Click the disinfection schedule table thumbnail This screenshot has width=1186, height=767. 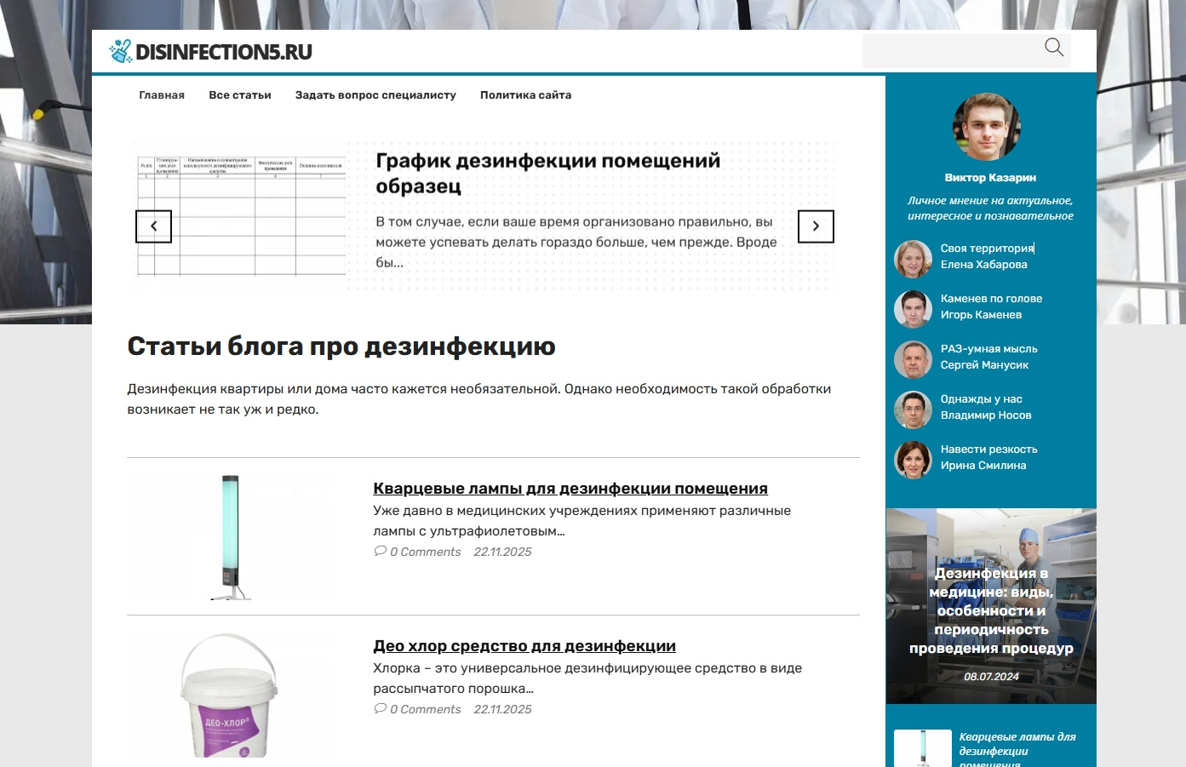point(241,216)
